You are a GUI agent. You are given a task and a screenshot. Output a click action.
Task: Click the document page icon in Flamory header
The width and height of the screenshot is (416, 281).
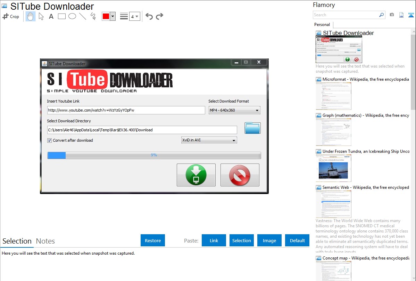click(x=401, y=15)
